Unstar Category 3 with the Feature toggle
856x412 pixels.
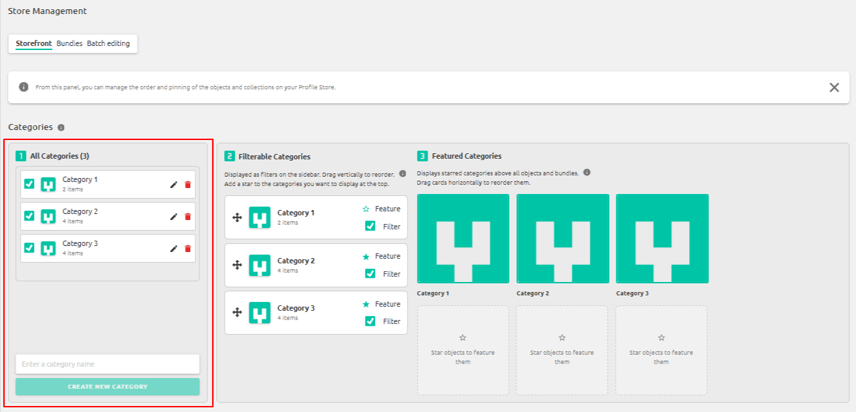coord(366,304)
